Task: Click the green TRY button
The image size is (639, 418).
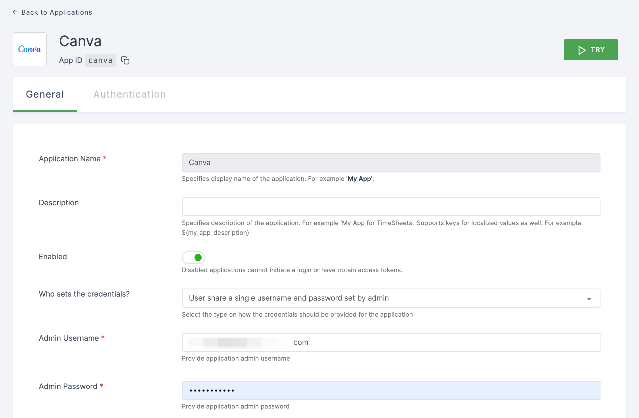Action: pos(591,50)
